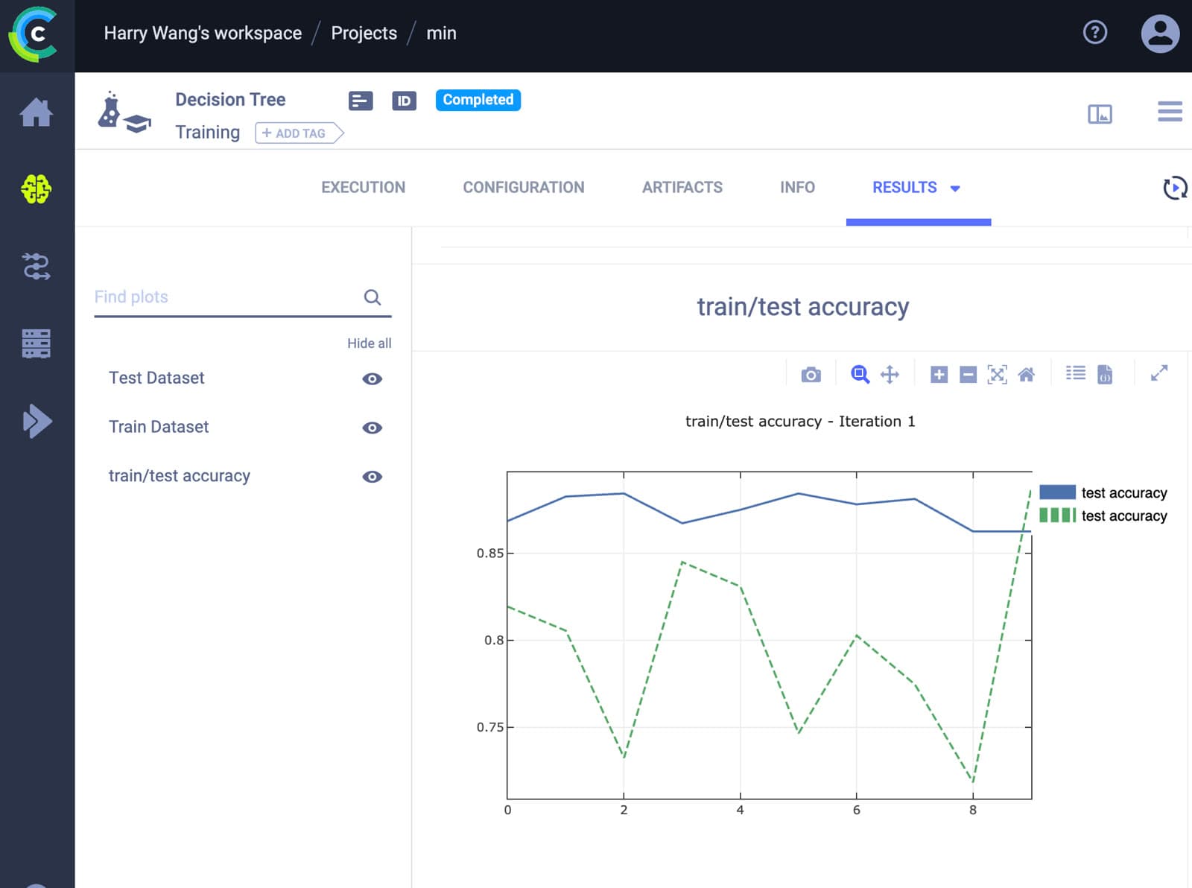Reset plot axes with home icon
This screenshot has height=888, width=1192.
pos(1026,374)
